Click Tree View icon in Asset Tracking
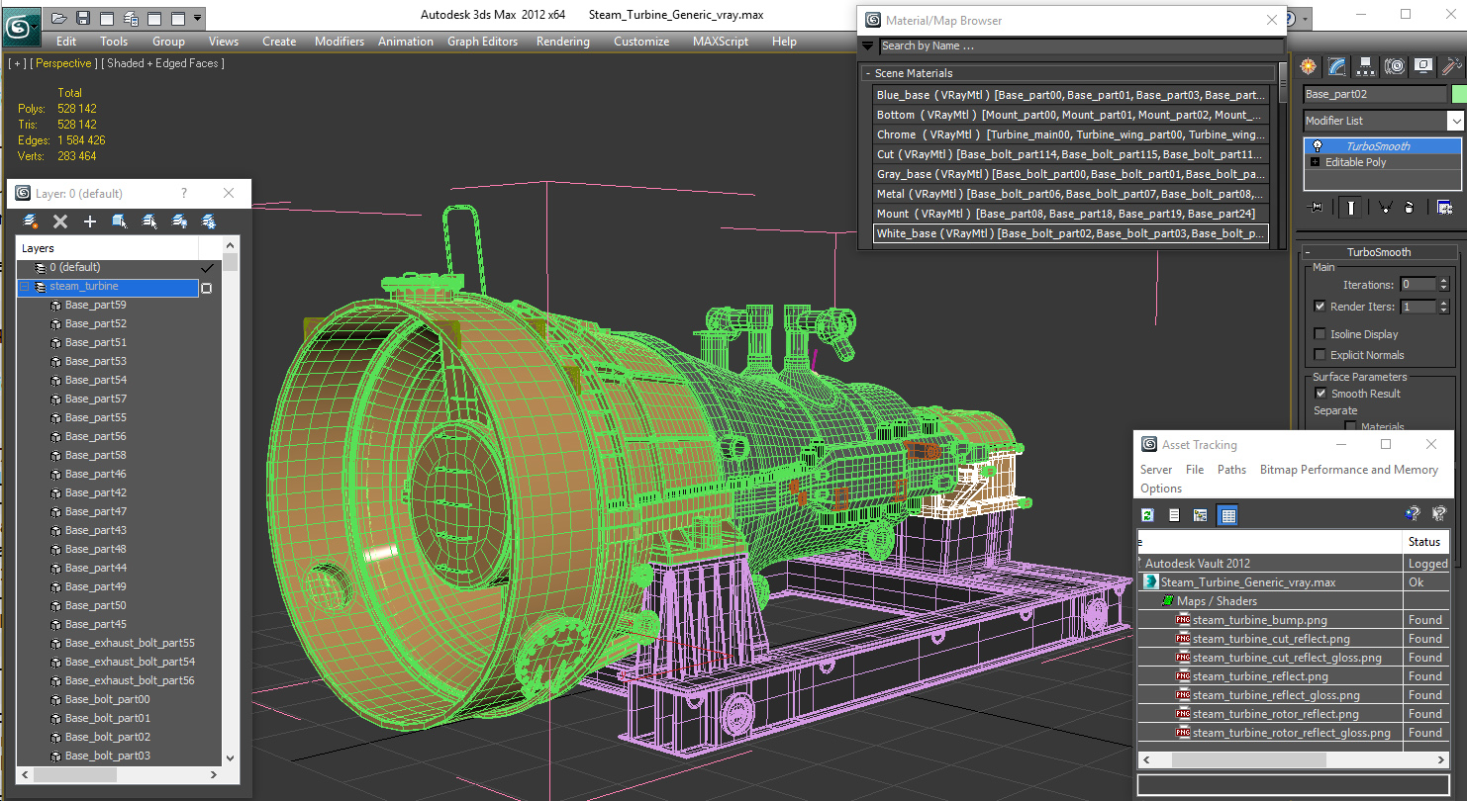The width and height of the screenshot is (1467, 801). [x=1200, y=515]
